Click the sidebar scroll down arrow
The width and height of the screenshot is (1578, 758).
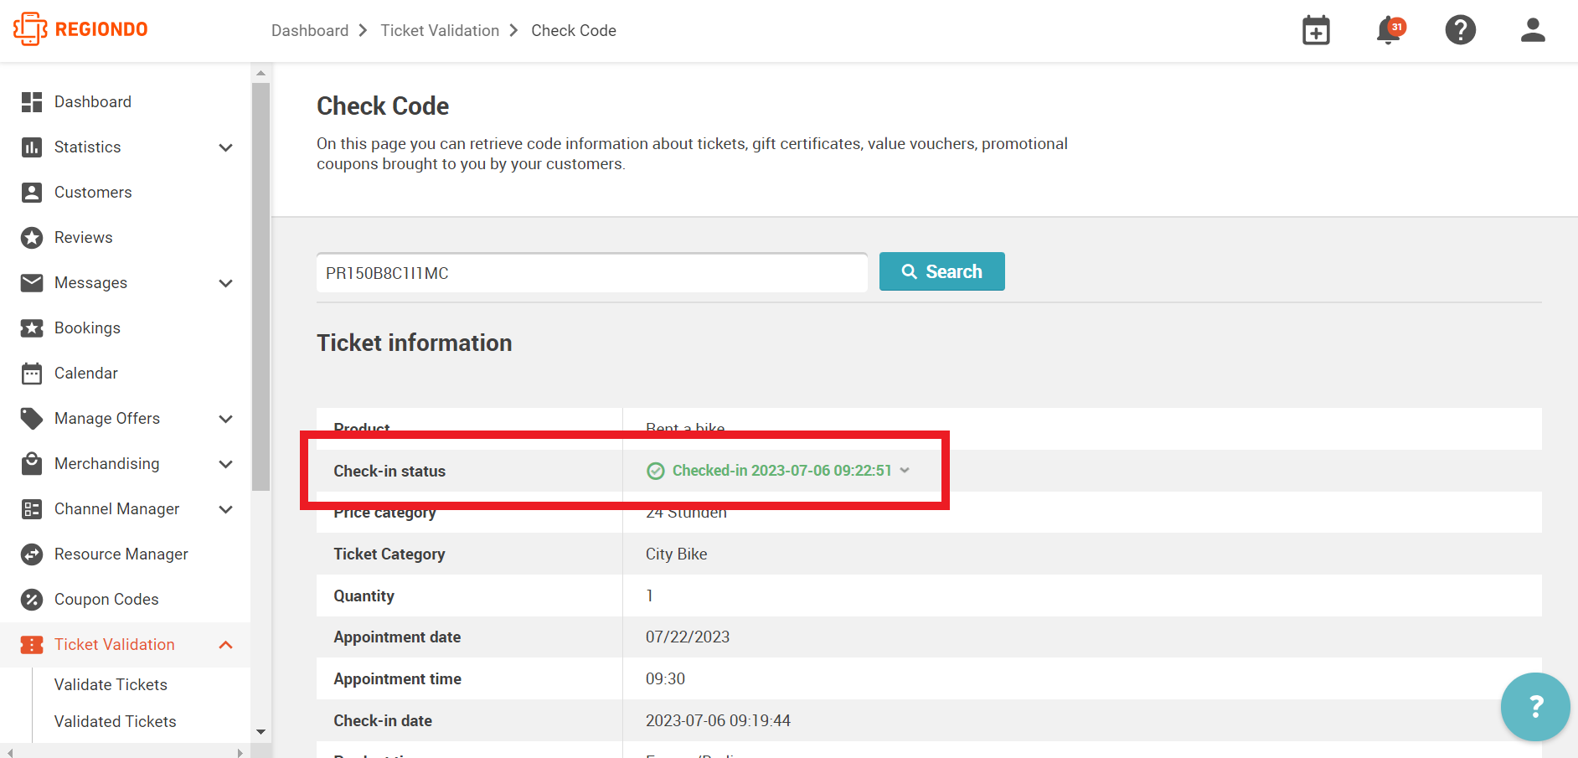coord(261,732)
